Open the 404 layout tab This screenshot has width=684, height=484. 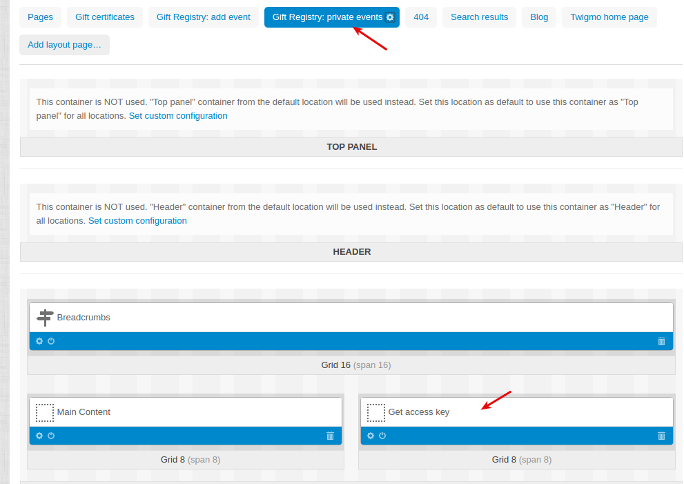click(x=421, y=17)
